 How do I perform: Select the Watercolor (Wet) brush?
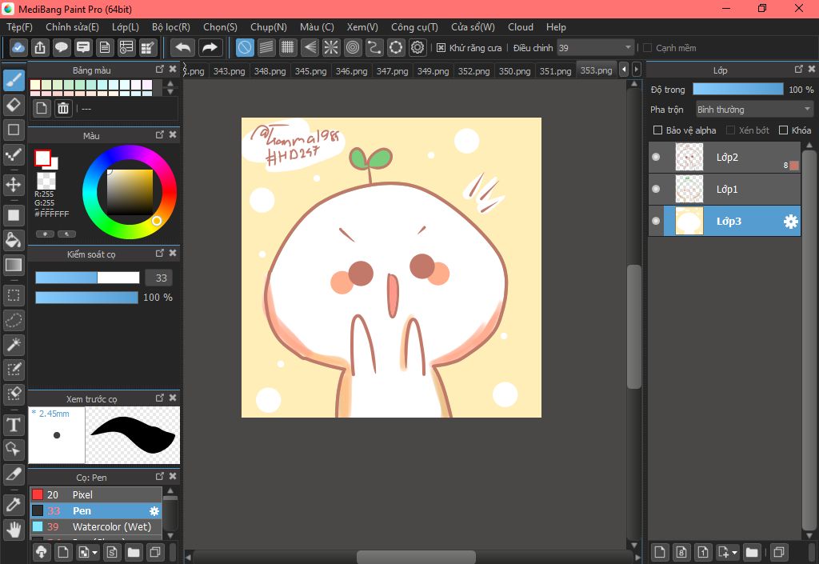pos(112,527)
